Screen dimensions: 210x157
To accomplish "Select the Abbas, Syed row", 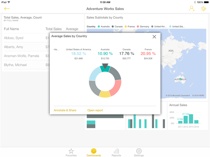I will click(x=27, y=38).
